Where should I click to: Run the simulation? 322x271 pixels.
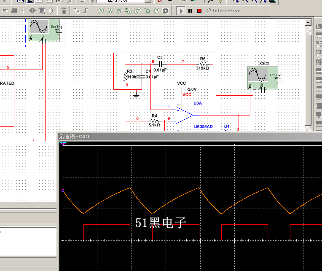pyautogui.click(x=180, y=11)
